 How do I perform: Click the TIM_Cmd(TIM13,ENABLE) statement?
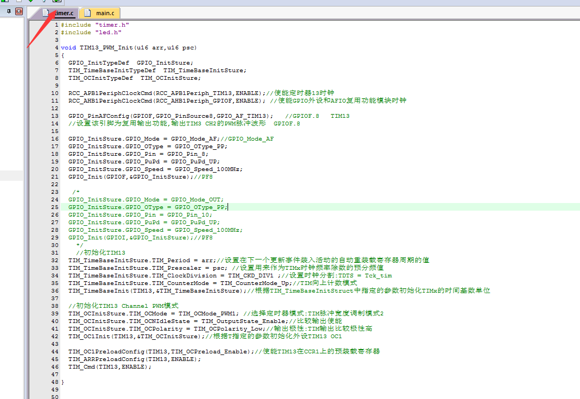point(110,367)
